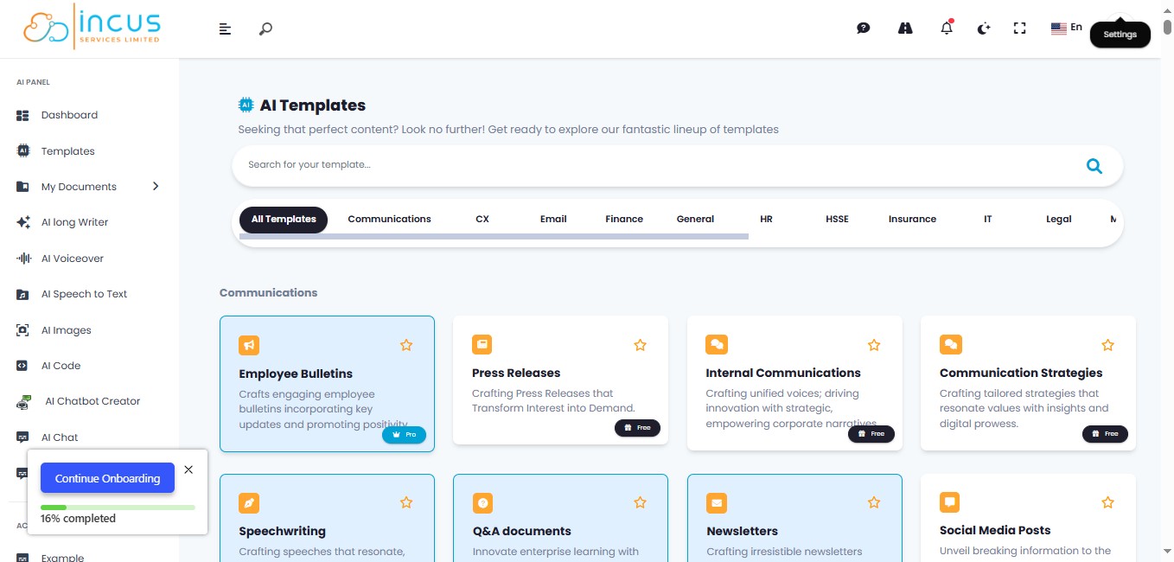Expand the My Documents chevron
Screen dimensions: 1174x562
156,186
